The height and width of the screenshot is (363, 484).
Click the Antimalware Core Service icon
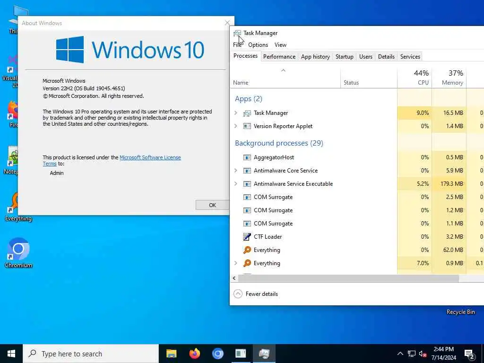(x=247, y=171)
